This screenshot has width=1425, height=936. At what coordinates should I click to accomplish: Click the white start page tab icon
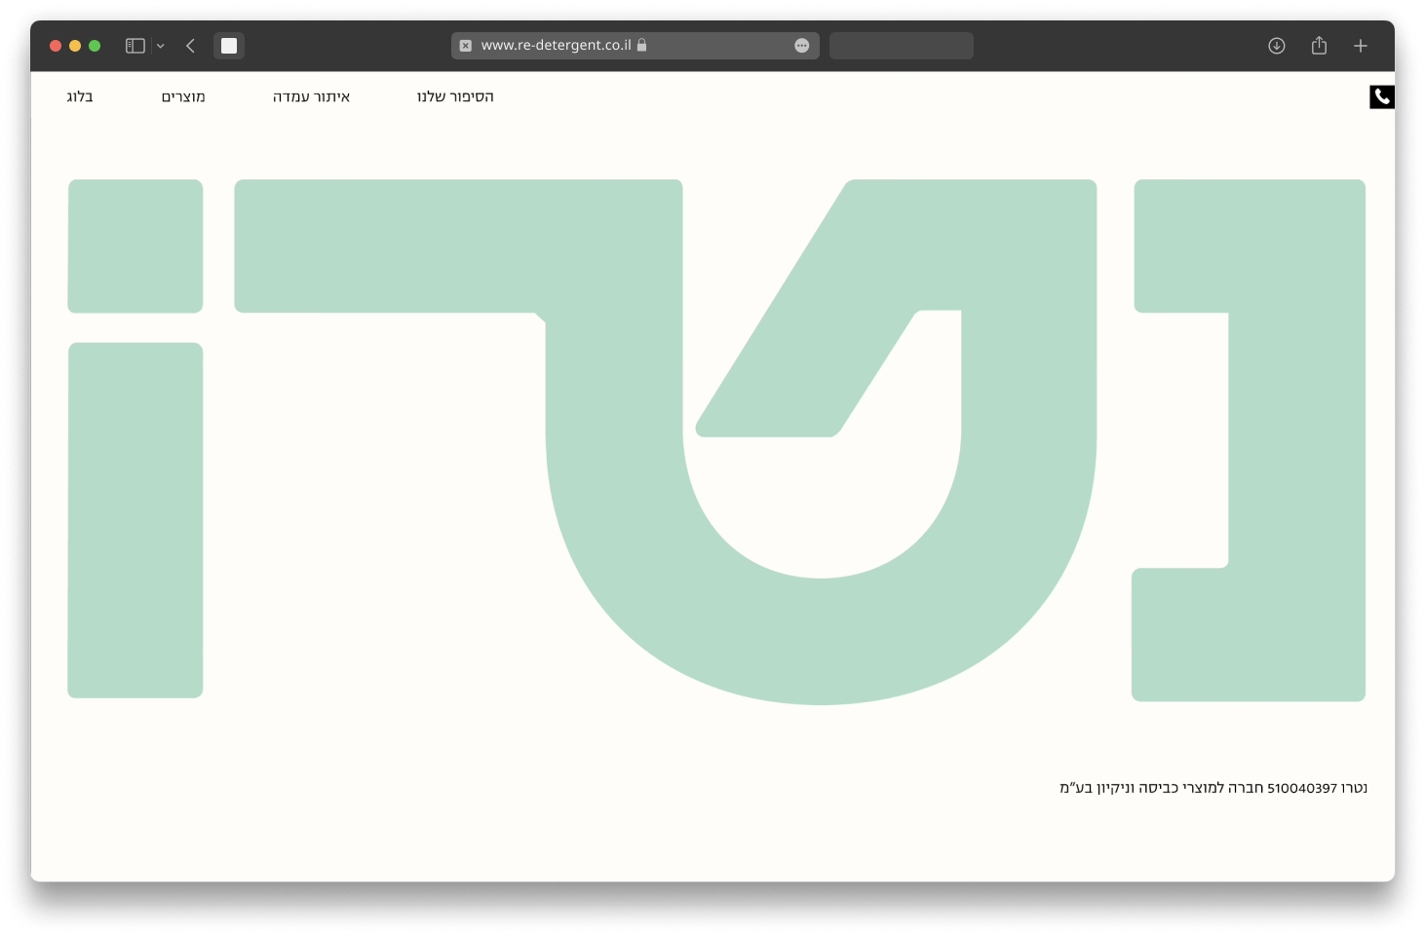click(229, 46)
